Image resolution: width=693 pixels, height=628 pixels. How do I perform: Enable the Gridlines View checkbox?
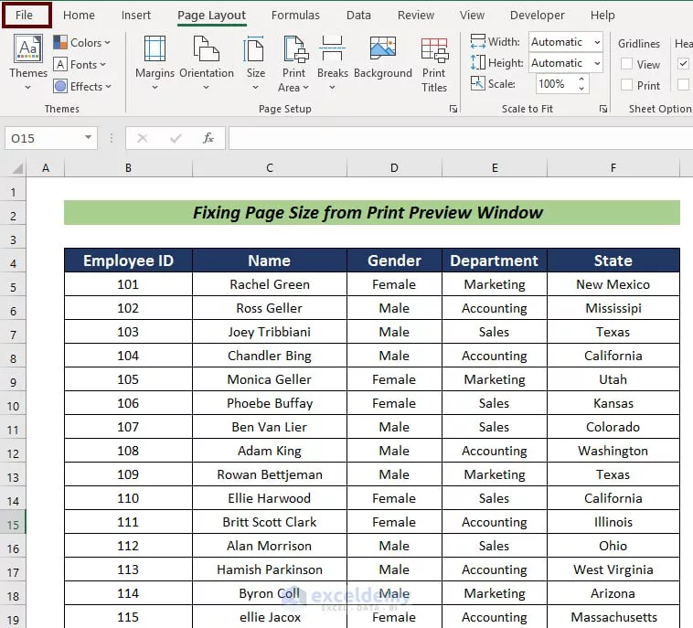pyautogui.click(x=627, y=64)
